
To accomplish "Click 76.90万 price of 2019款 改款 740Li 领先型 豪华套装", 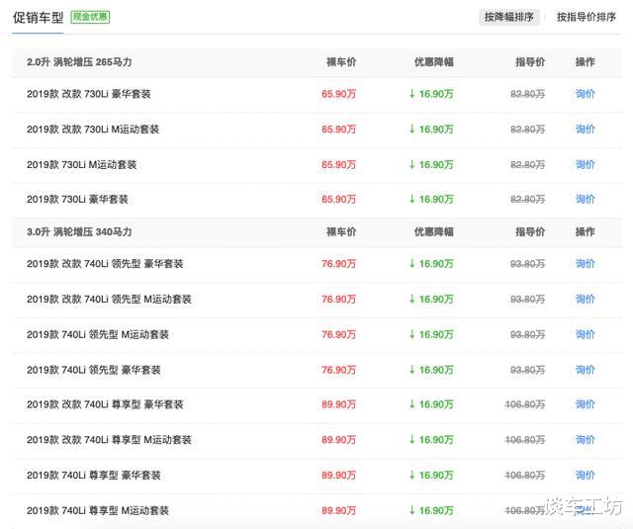I will tap(338, 263).
